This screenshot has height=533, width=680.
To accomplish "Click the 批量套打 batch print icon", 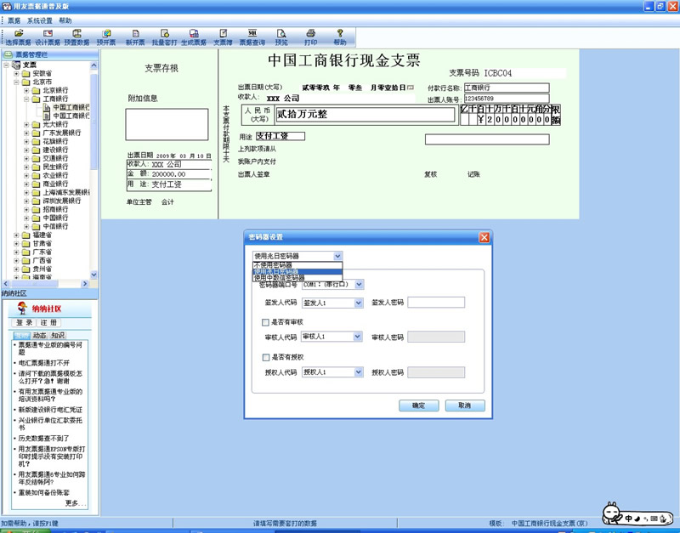I will 164,33.
